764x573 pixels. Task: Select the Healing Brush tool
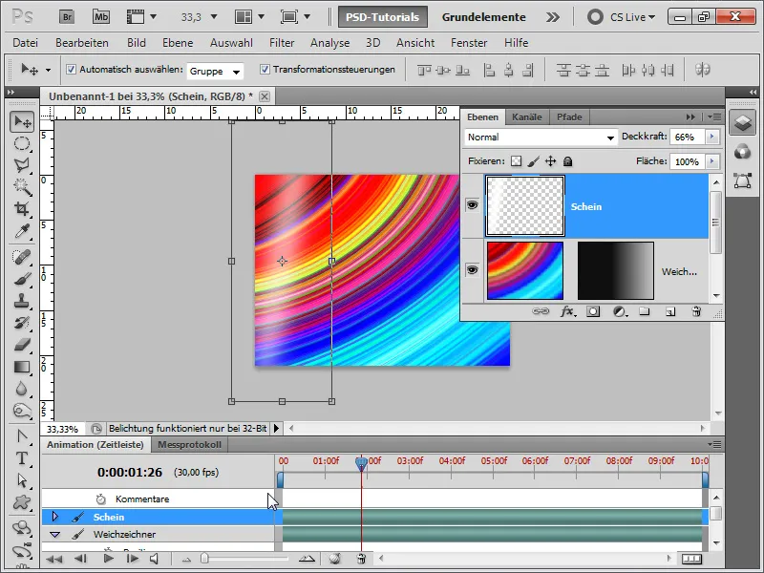[x=22, y=257]
